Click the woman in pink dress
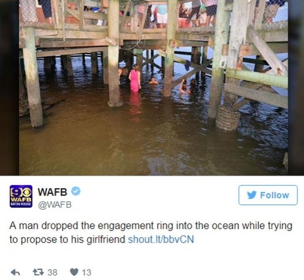 point(135,78)
